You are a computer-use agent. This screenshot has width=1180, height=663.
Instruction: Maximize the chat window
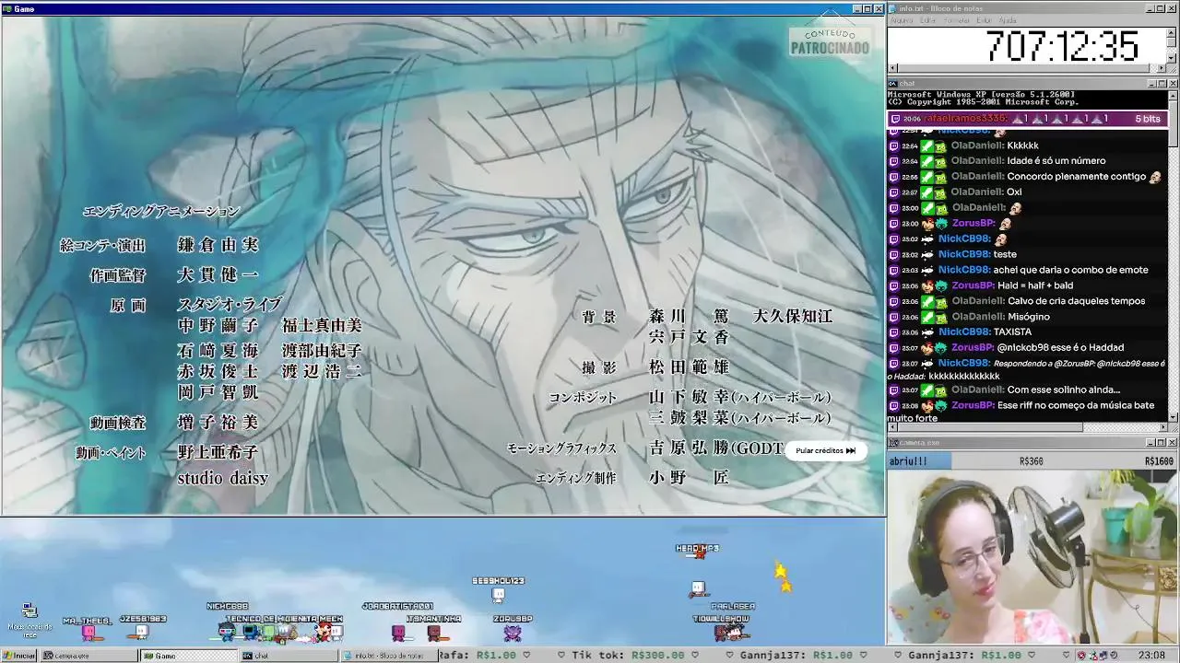tap(1162, 84)
